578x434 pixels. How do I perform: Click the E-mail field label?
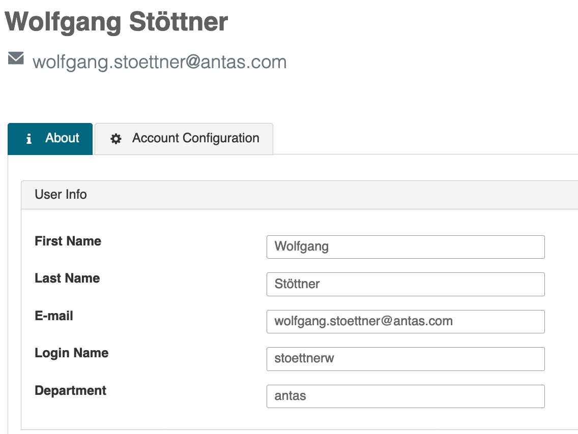(54, 316)
